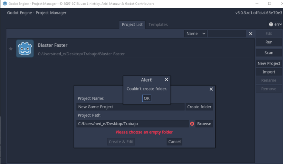Focus the Project Name field
283x164 pixels.
pyautogui.click(x=130, y=107)
